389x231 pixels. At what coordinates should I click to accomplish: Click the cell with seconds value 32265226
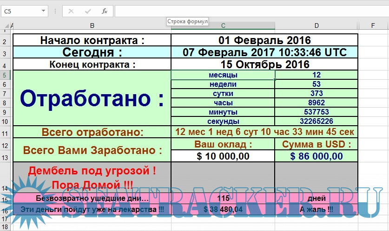tap(316, 121)
